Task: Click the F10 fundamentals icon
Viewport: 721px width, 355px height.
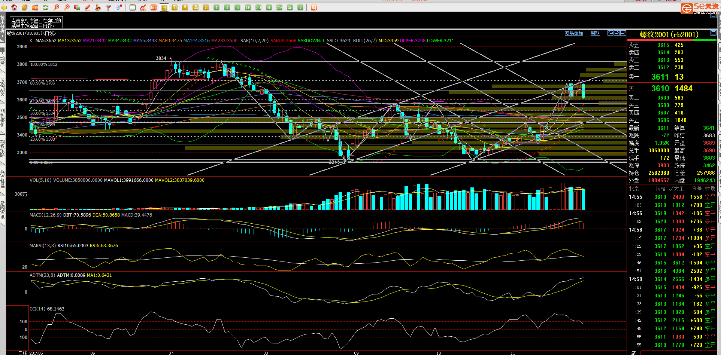Action: point(35,7)
